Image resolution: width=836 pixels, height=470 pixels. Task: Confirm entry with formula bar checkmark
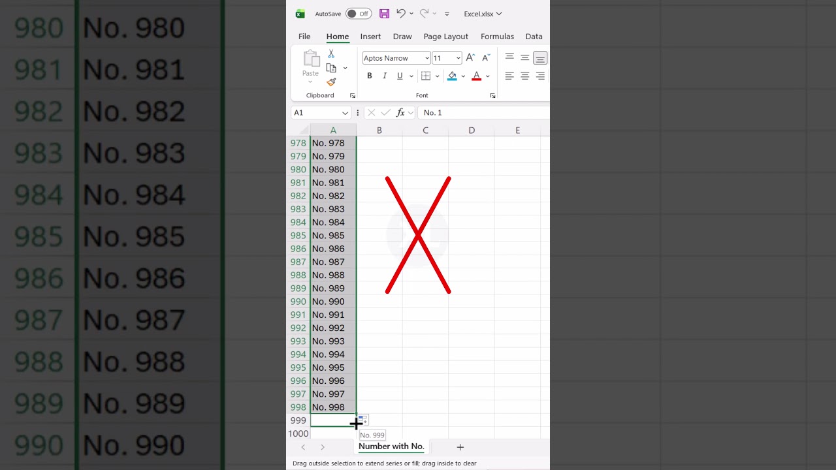[x=386, y=112]
